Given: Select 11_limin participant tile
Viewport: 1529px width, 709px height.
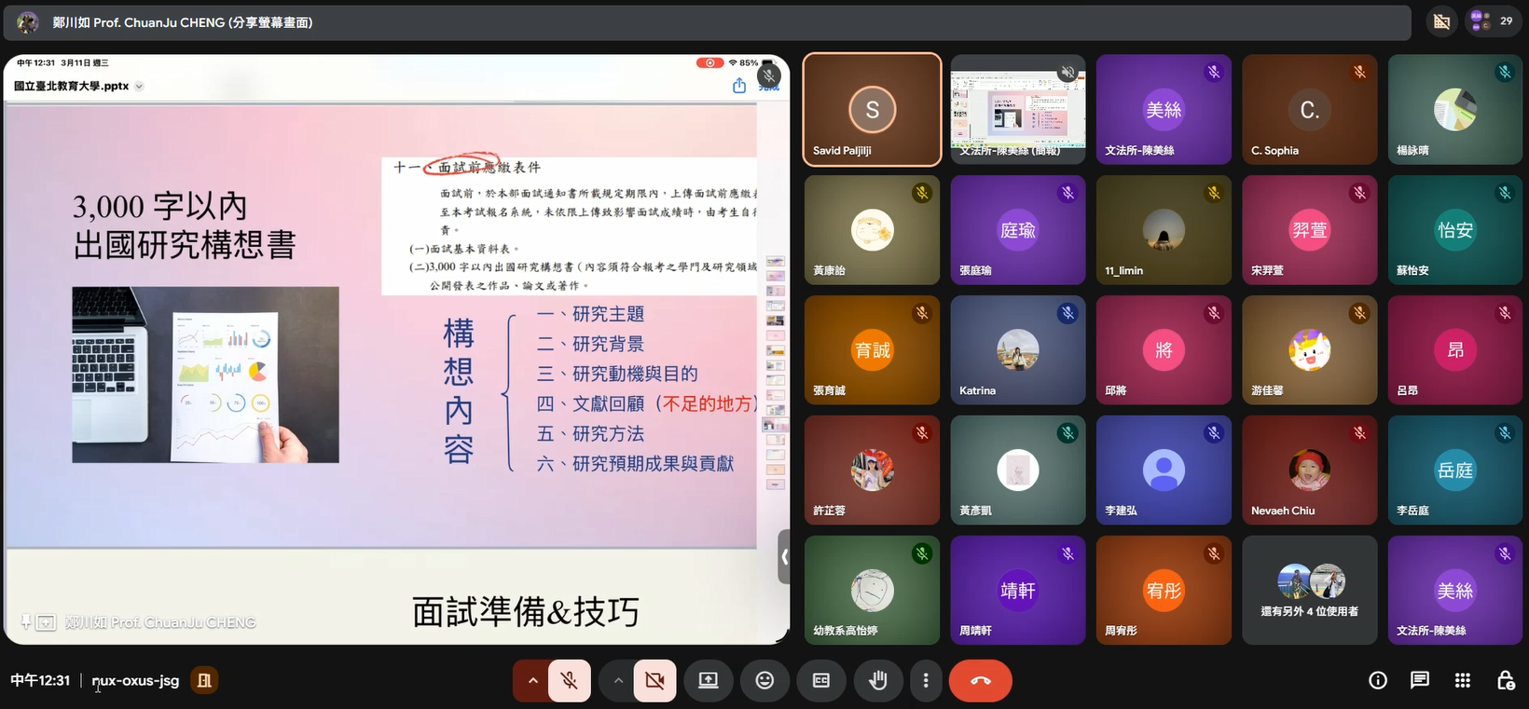Looking at the screenshot, I should [x=1164, y=229].
